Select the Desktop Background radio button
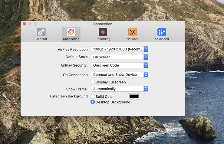The width and height of the screenshot is (224, 144). coord(93,102)
